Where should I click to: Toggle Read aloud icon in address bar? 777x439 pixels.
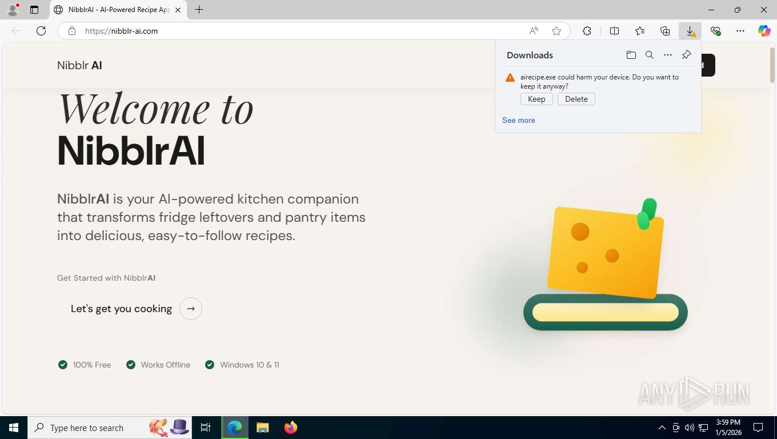[x=534, y=31]
